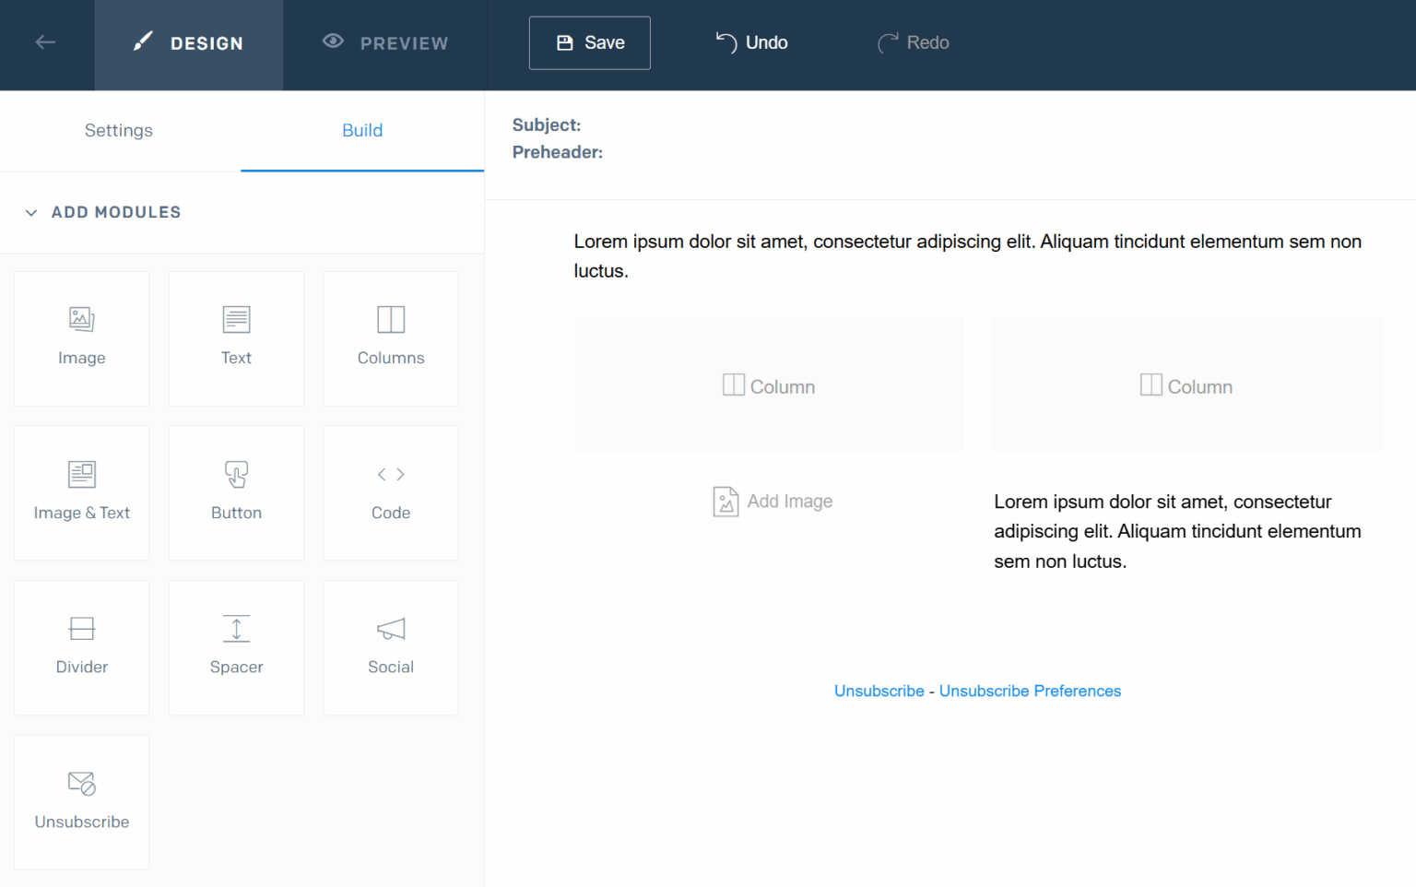Go back using the left arrow
Viewport: 1416px width, 887px height.
(45, 42)
